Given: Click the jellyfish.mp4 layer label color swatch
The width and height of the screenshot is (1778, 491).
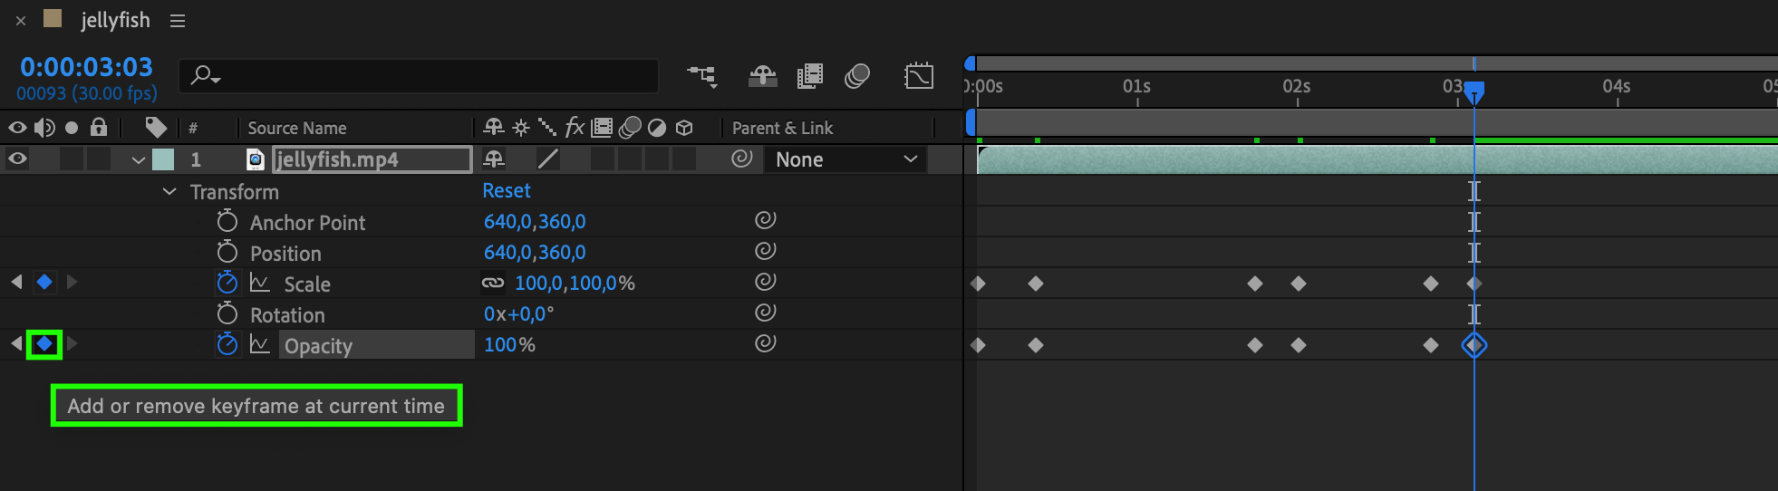Looking at the screenshot, I should tap(163, 160).
